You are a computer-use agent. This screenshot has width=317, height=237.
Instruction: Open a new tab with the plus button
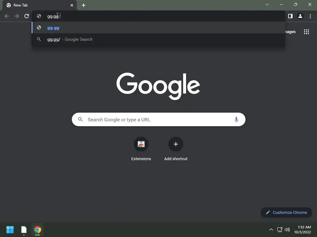pos(84,5)
